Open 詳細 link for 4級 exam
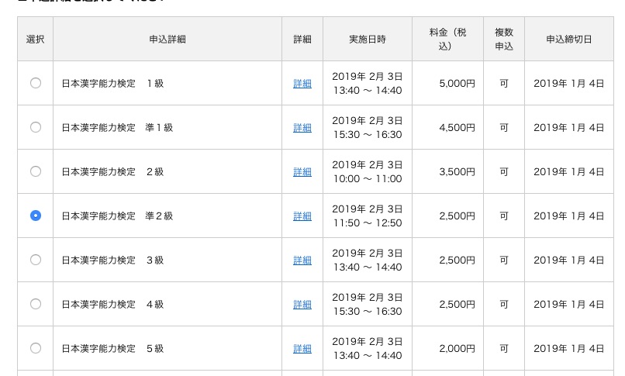 302,305
